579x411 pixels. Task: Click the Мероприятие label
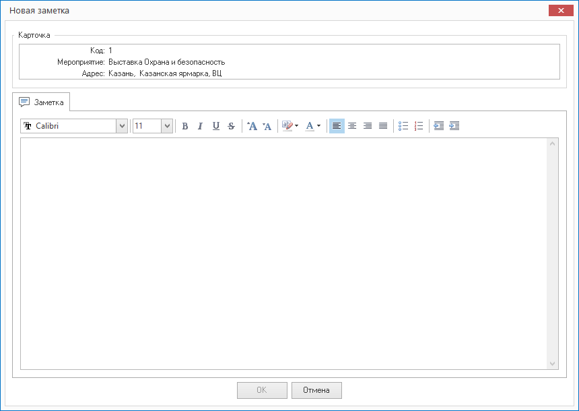(x=81, y=62)
